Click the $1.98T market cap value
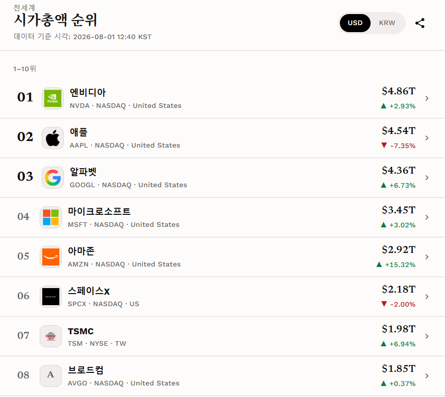The height and width of the screenshot is (397, 445). (398, 329)
